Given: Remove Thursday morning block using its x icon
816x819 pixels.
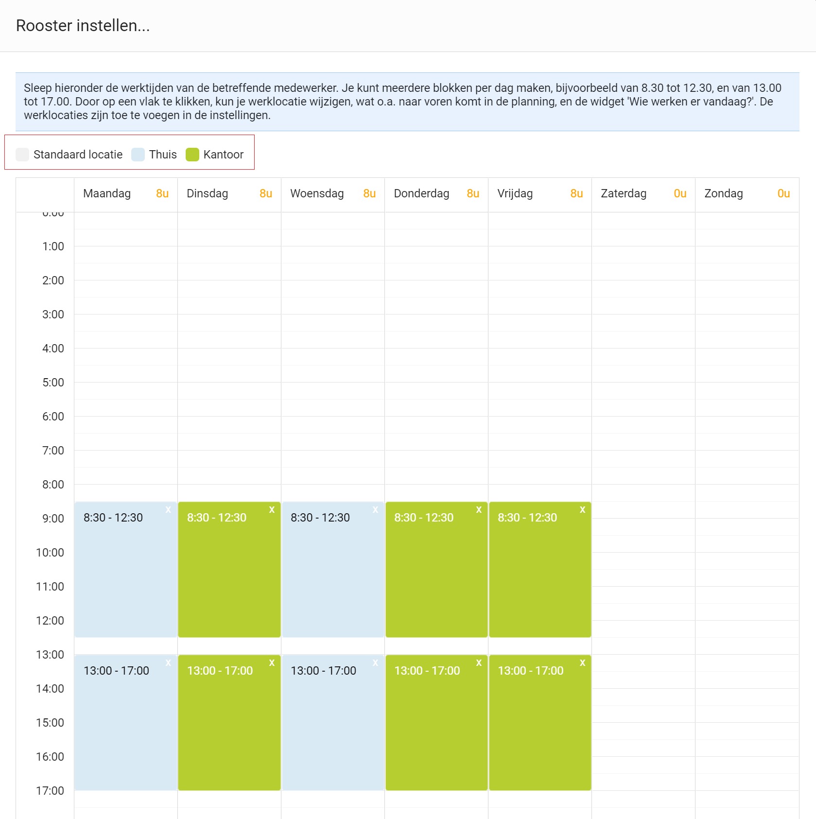Looking at the screenshot, I should [x=479, y=509].
